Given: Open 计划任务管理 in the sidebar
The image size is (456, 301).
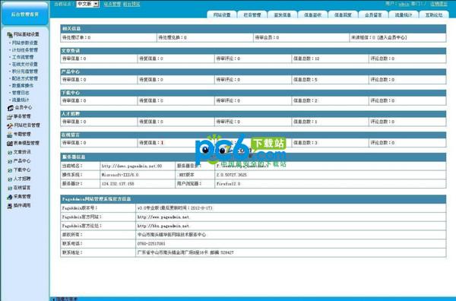Looking at the screenshot, I should coord(25,50).
